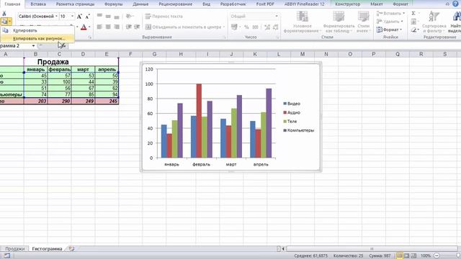Open the Макет chart tools tab

[x=377, y=4]
